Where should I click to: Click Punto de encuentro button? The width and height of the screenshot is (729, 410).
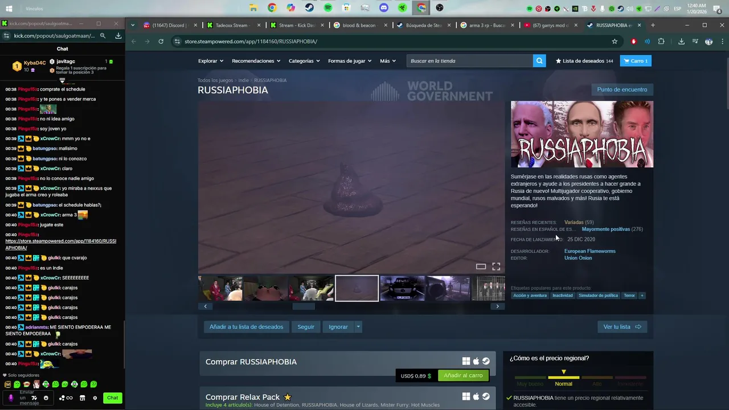[x=622, y=89]
